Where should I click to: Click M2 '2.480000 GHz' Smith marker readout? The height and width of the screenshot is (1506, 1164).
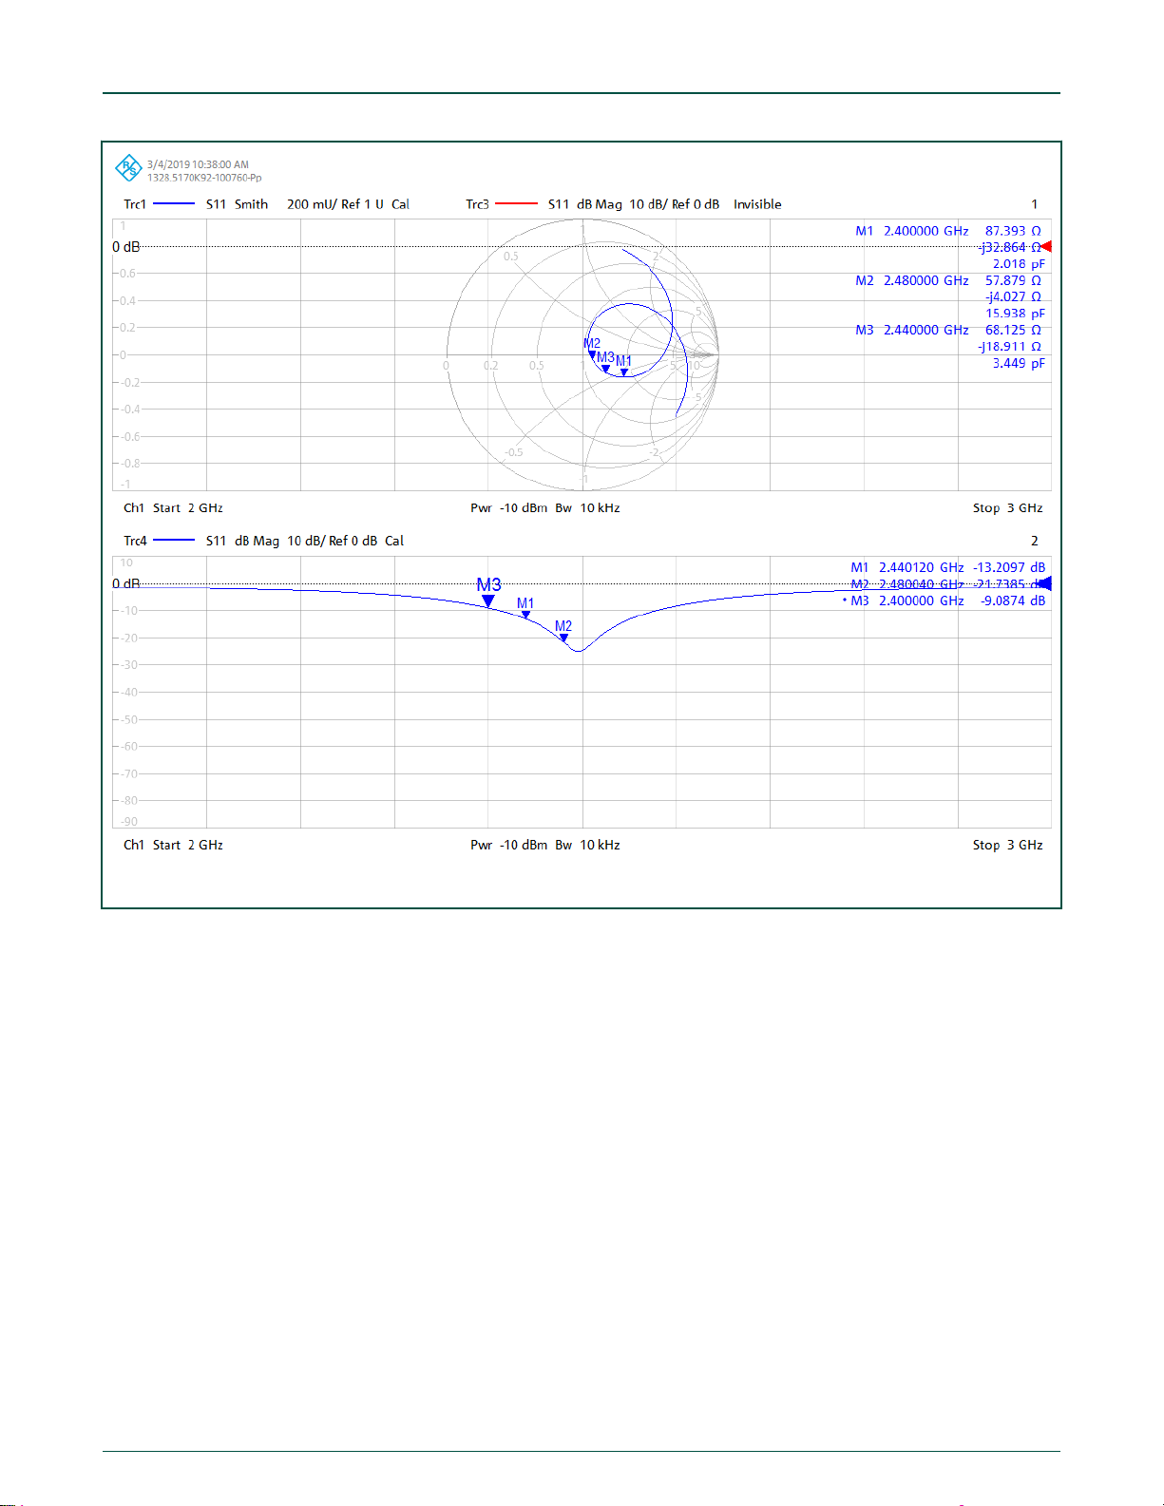click(926, 280)
